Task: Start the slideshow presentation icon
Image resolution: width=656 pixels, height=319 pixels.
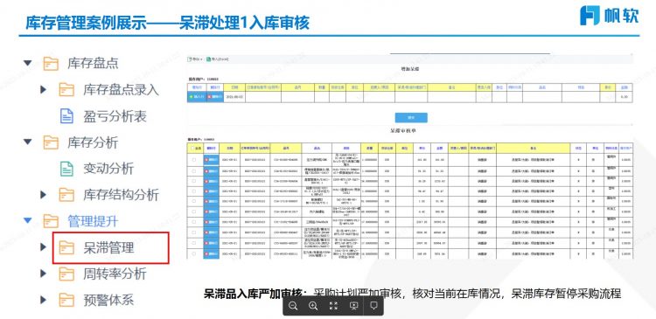Action: 353,306
